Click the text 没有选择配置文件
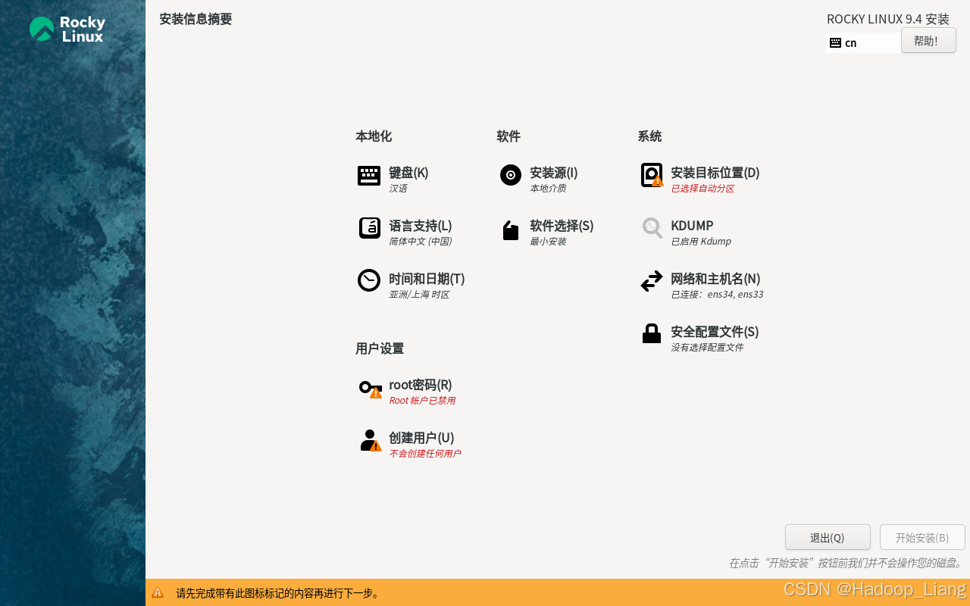Viewport: 970px width, 606px height. coord(707,347)
